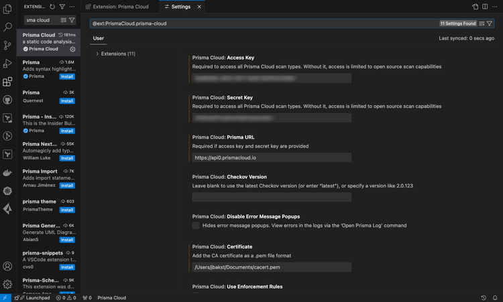The image size is (503, 302).
Task: Open filter menu inside extension search box
Action: pos(72,20)
